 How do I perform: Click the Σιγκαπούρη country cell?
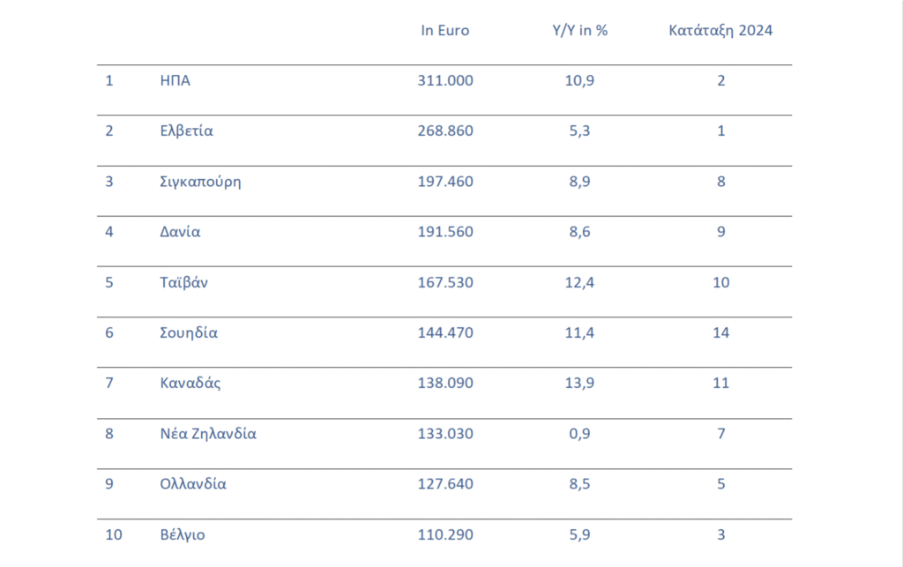[198, 182]
